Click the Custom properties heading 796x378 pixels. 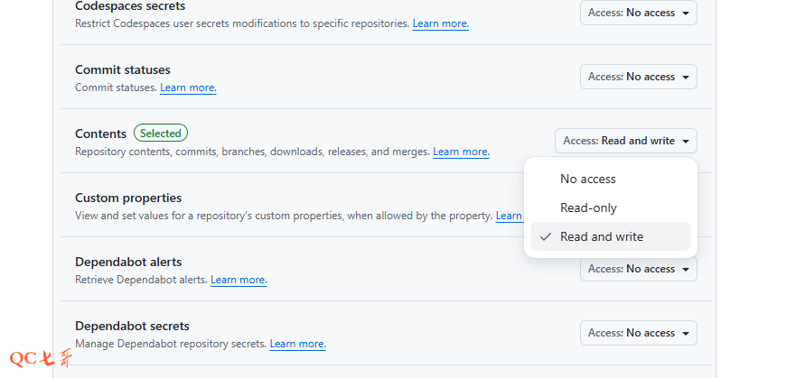[128, 198]
